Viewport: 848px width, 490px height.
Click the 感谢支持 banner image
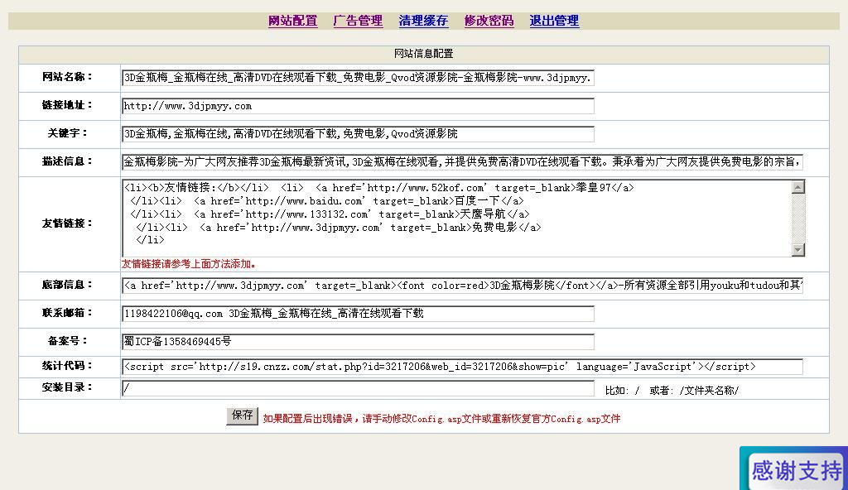pos(794,468)
